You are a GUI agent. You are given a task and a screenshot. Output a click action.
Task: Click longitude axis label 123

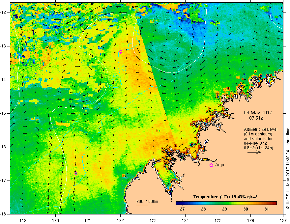click(153, 220)
